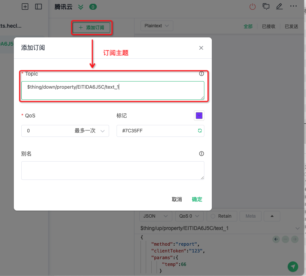306x276 pixels.
Task: Switch to the 已发送 tab
Action: coord(291,26)
